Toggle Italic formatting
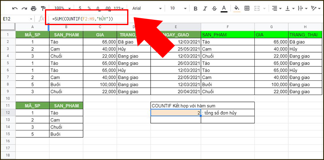The image size is (324, 160). point(205,8)
